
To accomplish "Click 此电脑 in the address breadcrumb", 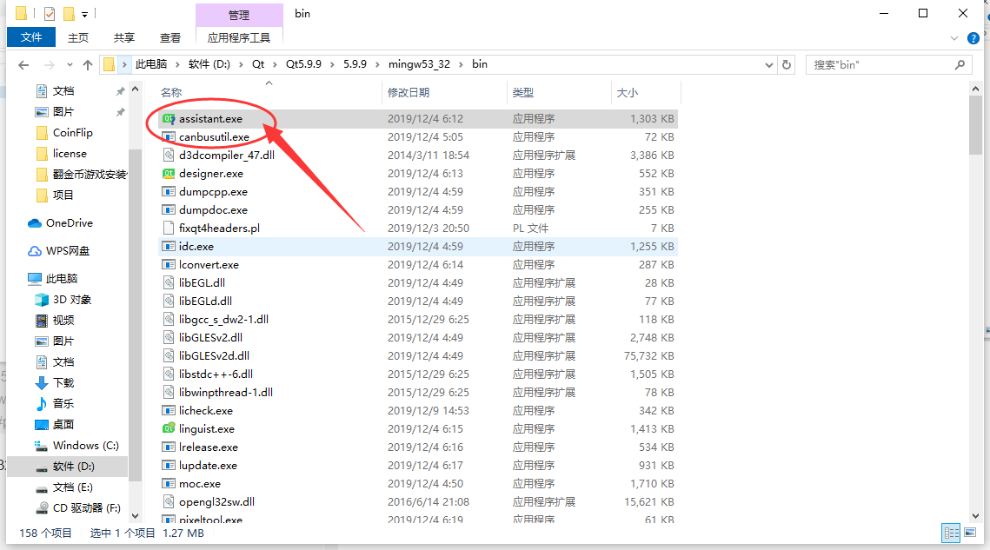I will (151, 64).
